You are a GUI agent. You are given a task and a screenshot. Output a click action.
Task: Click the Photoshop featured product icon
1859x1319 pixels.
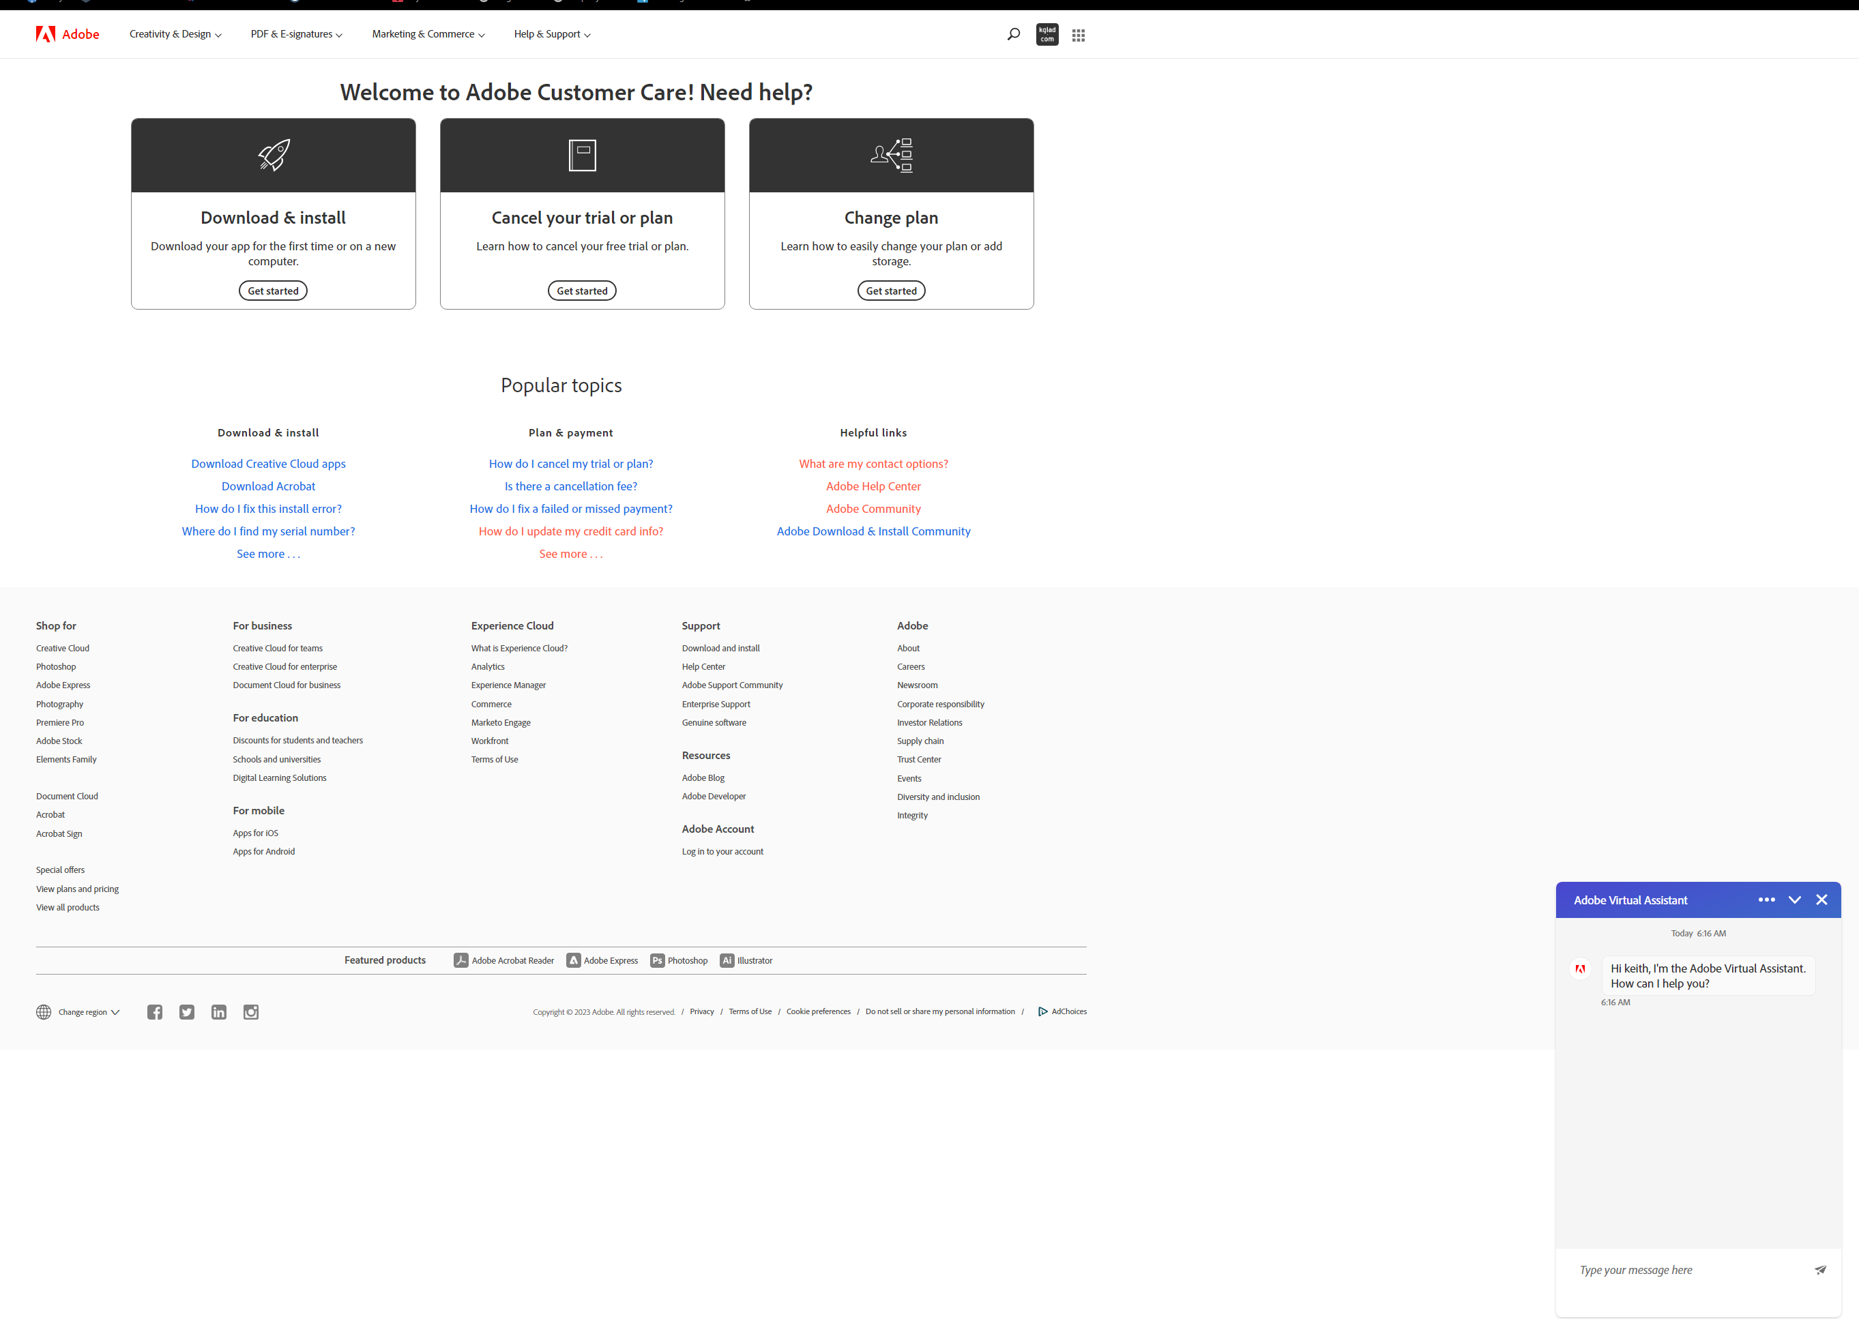[656, 960]
